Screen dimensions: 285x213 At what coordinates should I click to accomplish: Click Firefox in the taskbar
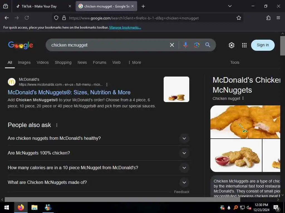[x=21, y=207]
